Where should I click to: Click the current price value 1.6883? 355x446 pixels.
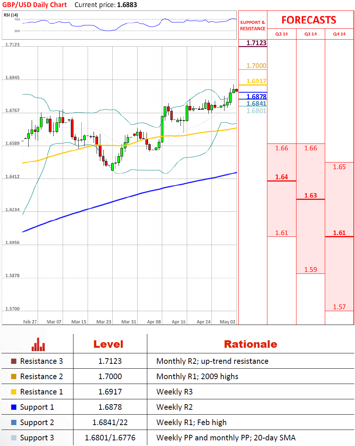127,5
